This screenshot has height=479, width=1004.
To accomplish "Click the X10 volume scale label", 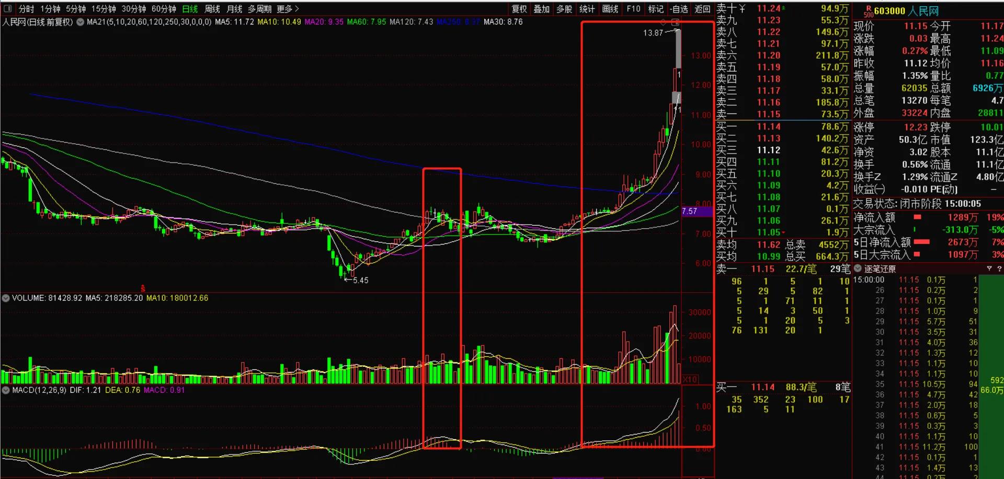I will click(x=690, y=380).
